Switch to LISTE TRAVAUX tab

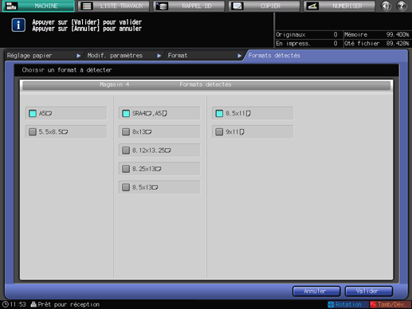pyautogui.click(x=114, y=6)
